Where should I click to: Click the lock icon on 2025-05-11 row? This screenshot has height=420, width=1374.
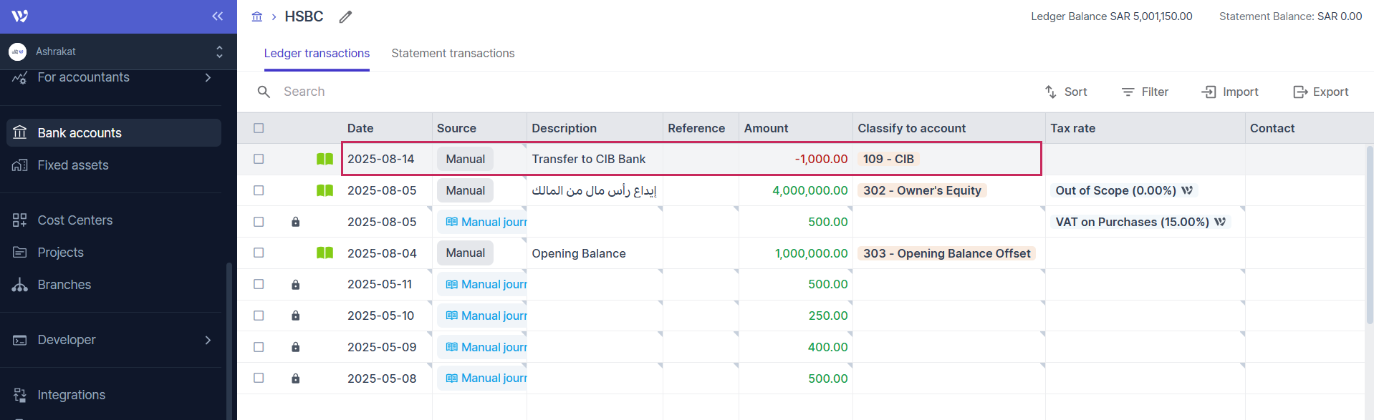pos(295,285)
